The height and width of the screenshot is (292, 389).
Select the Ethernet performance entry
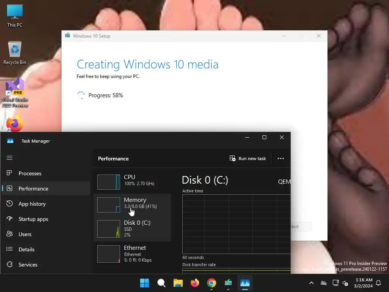pyautogui.click(x=133, y=254)
